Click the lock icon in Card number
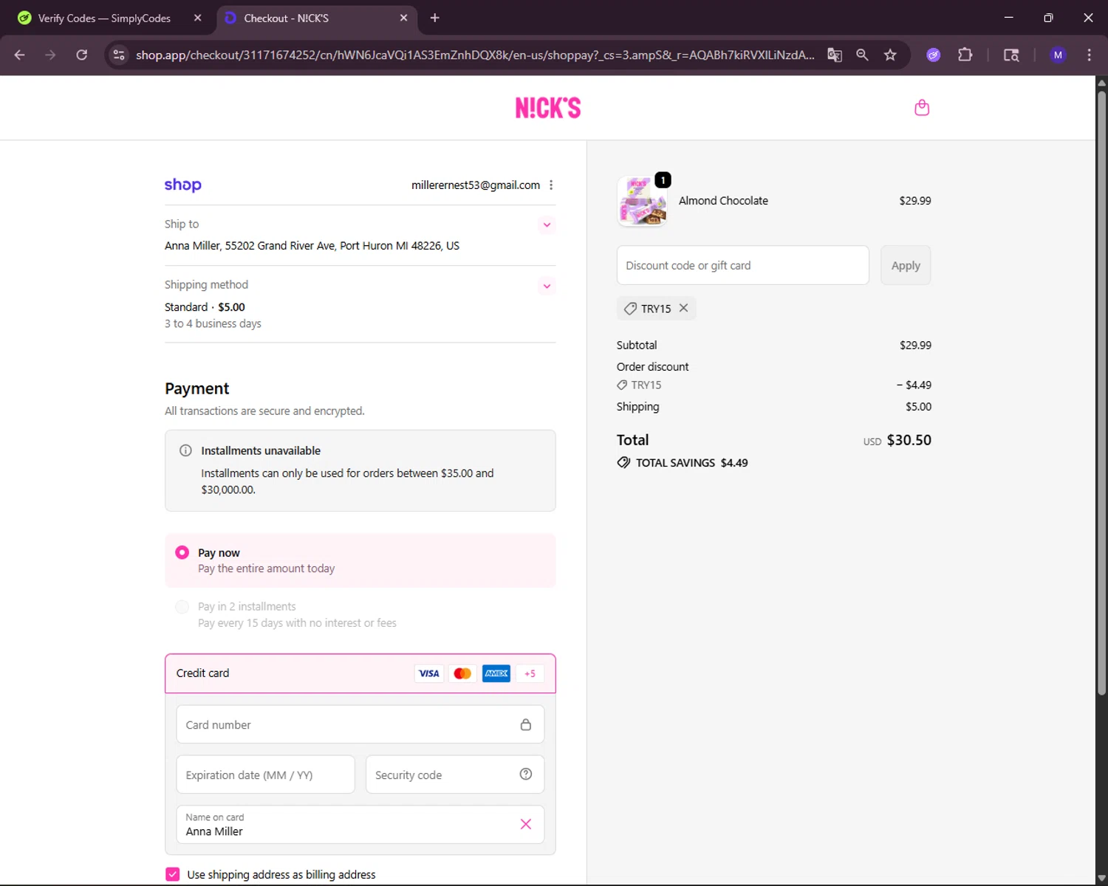The height and width of the screenshot is (886, 1108). coord(526,724)
